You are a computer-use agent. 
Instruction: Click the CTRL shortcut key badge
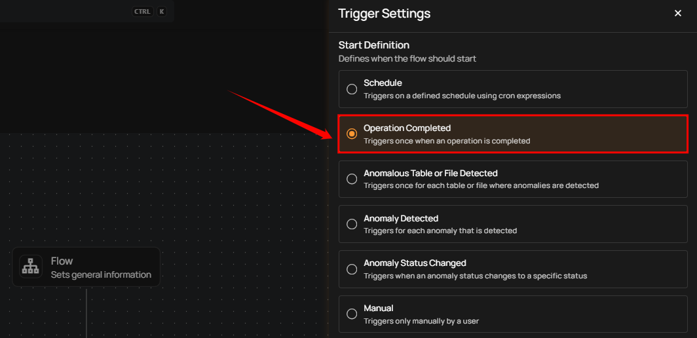[142, 11]
